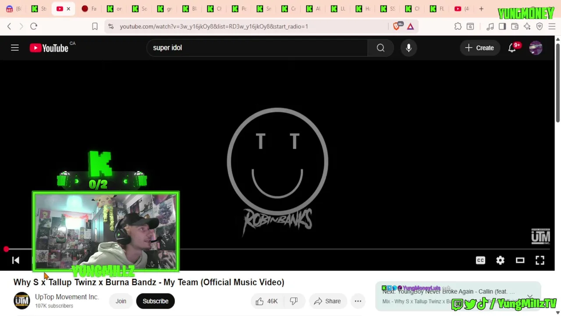Click '107K subscribers' text
561x316 pixels.
tap(54, 306)
